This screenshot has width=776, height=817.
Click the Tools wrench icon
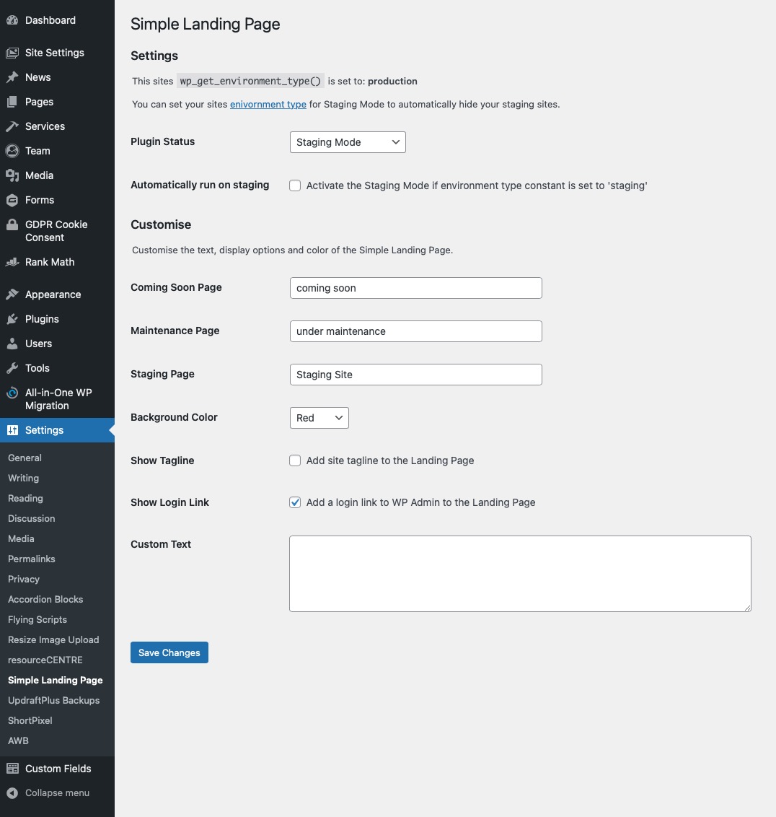[x=12, y=368]
